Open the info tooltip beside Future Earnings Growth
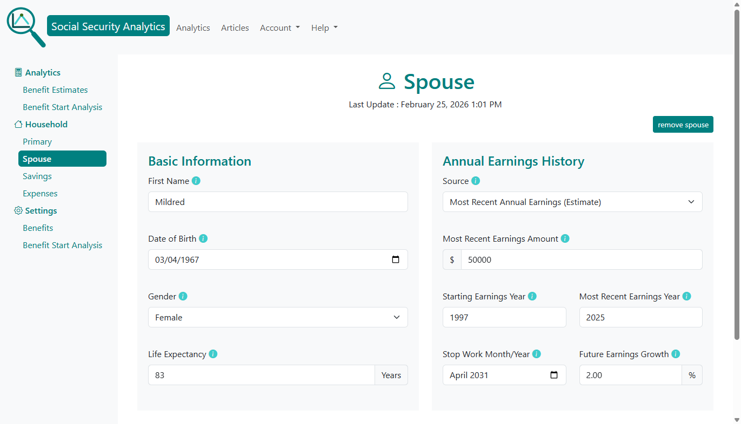 tap(676, 354)
